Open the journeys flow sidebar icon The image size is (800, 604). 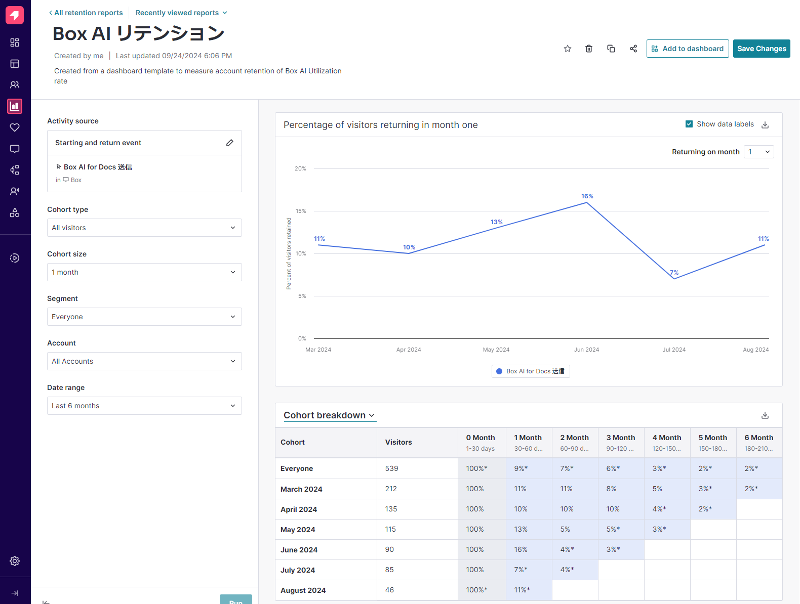click(15, 170)
